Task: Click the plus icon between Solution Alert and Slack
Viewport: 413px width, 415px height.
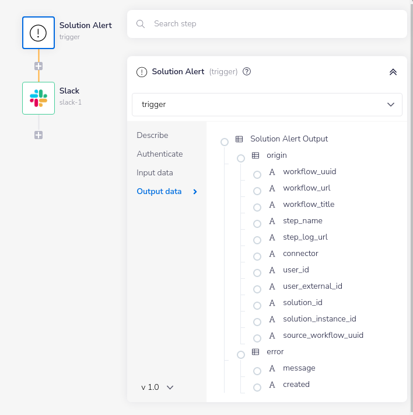Action: 38,66
